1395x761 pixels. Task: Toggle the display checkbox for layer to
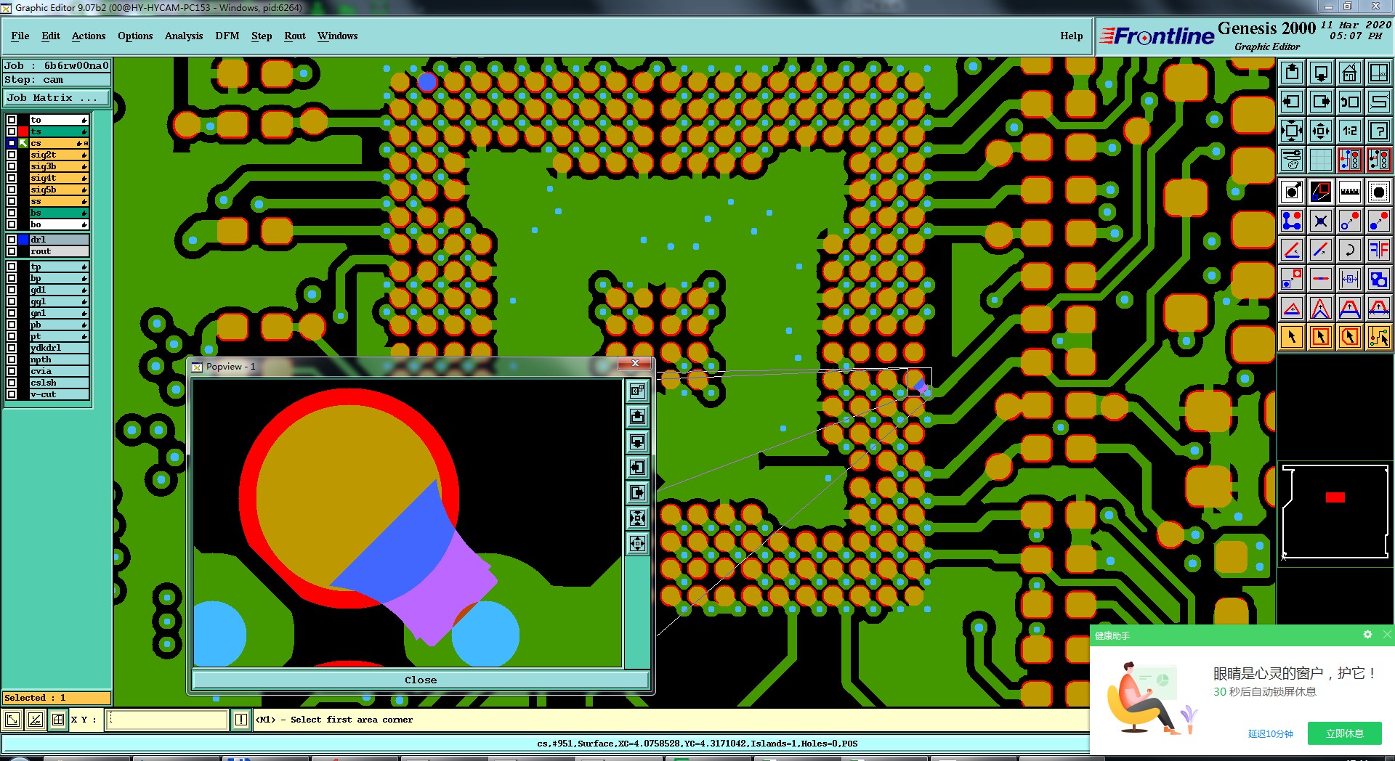(x=12, y=120)
